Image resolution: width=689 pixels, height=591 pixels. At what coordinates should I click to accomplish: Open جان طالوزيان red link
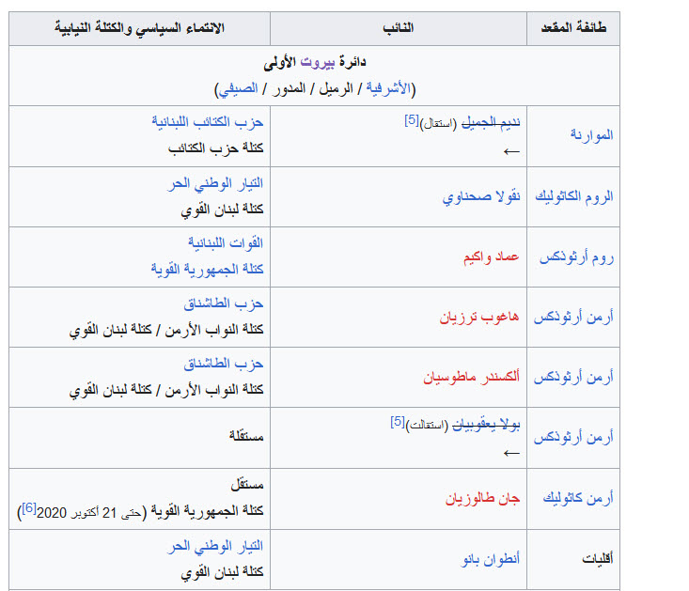pos(482,498)
